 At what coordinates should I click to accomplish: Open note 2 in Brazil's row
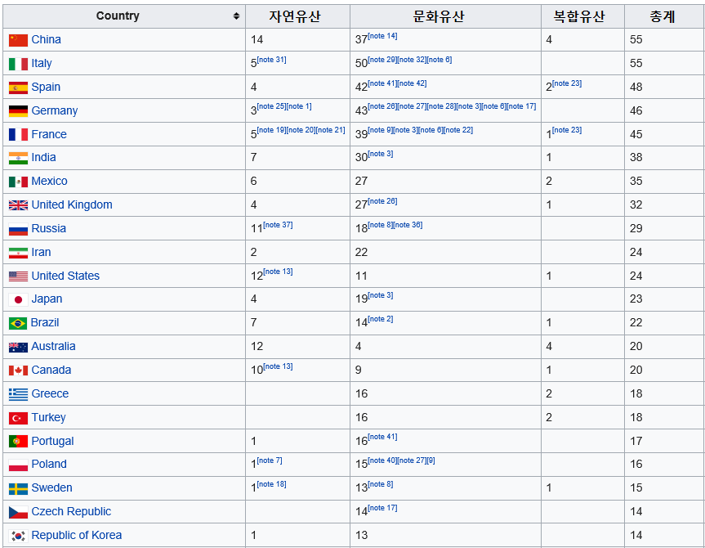(x=381, y=319)
